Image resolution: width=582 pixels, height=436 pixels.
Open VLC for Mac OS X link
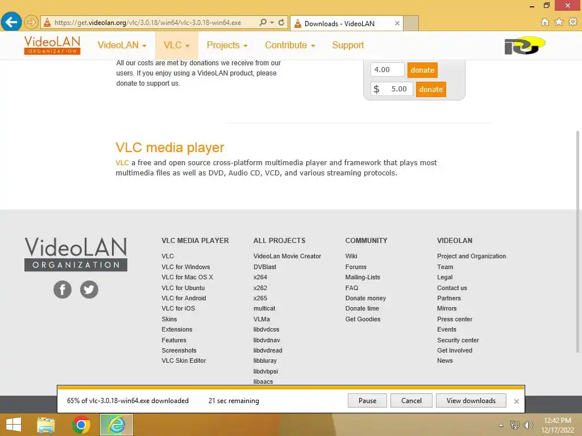point(187,277)
